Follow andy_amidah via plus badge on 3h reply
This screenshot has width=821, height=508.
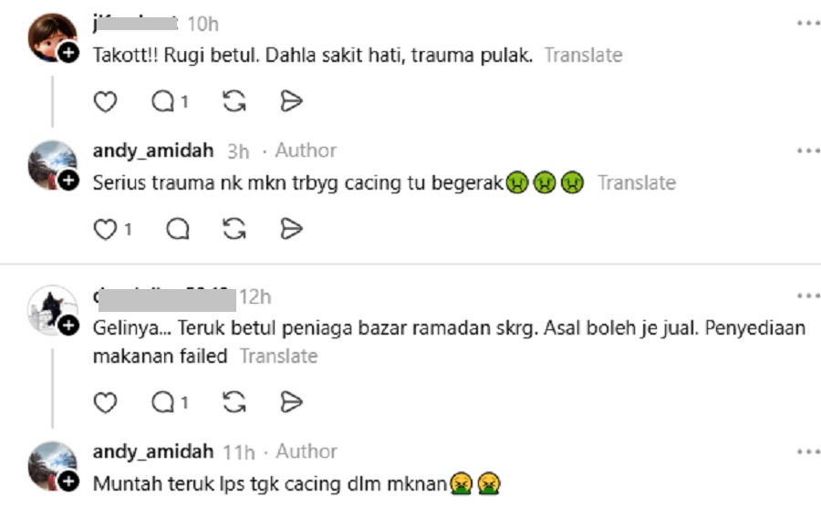[68, 181]
